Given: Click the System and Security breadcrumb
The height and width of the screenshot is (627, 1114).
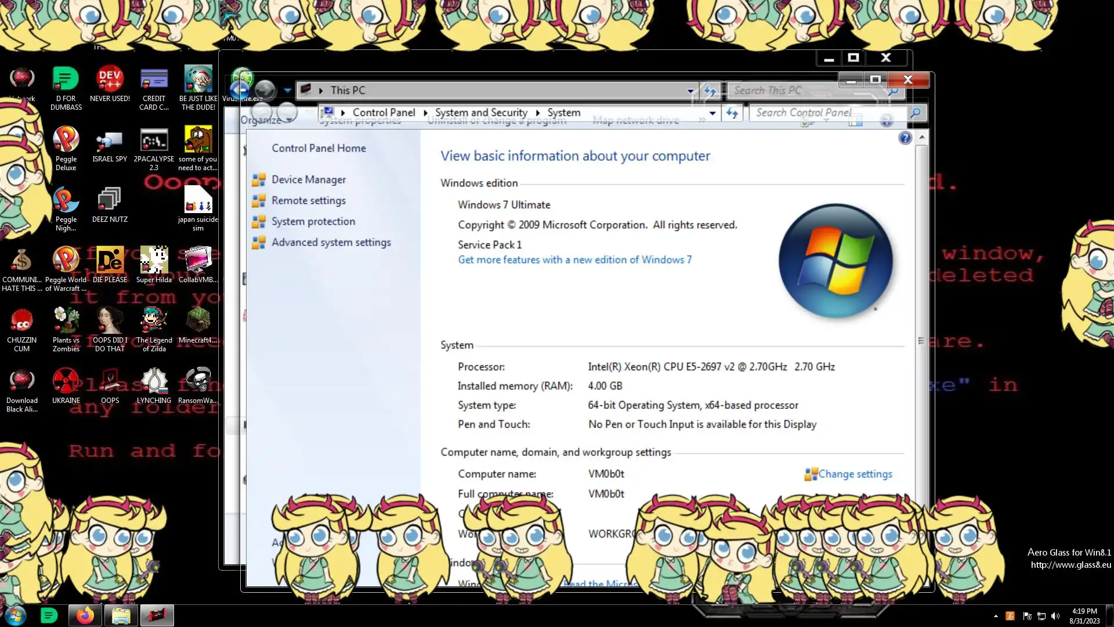Looking at the screenshot, I should pos(481,113).
